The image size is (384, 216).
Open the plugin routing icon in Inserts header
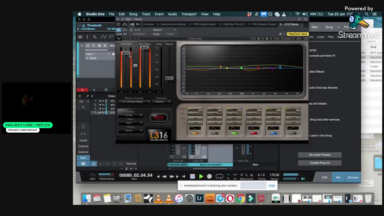click(x=125, y=24)
